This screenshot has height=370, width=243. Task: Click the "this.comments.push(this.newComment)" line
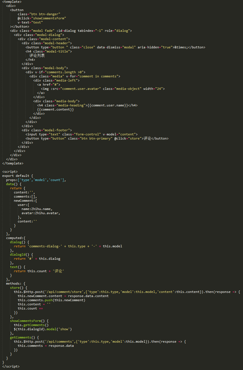point(51,300)
